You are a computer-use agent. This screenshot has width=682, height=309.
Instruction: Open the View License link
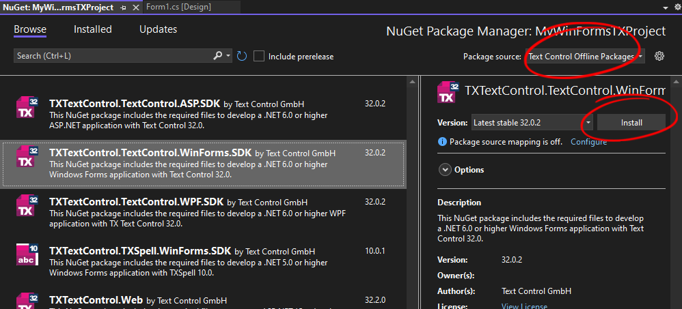[525, 306]
